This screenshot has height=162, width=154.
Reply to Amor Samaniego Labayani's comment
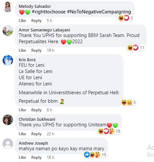tap(36, 50)
